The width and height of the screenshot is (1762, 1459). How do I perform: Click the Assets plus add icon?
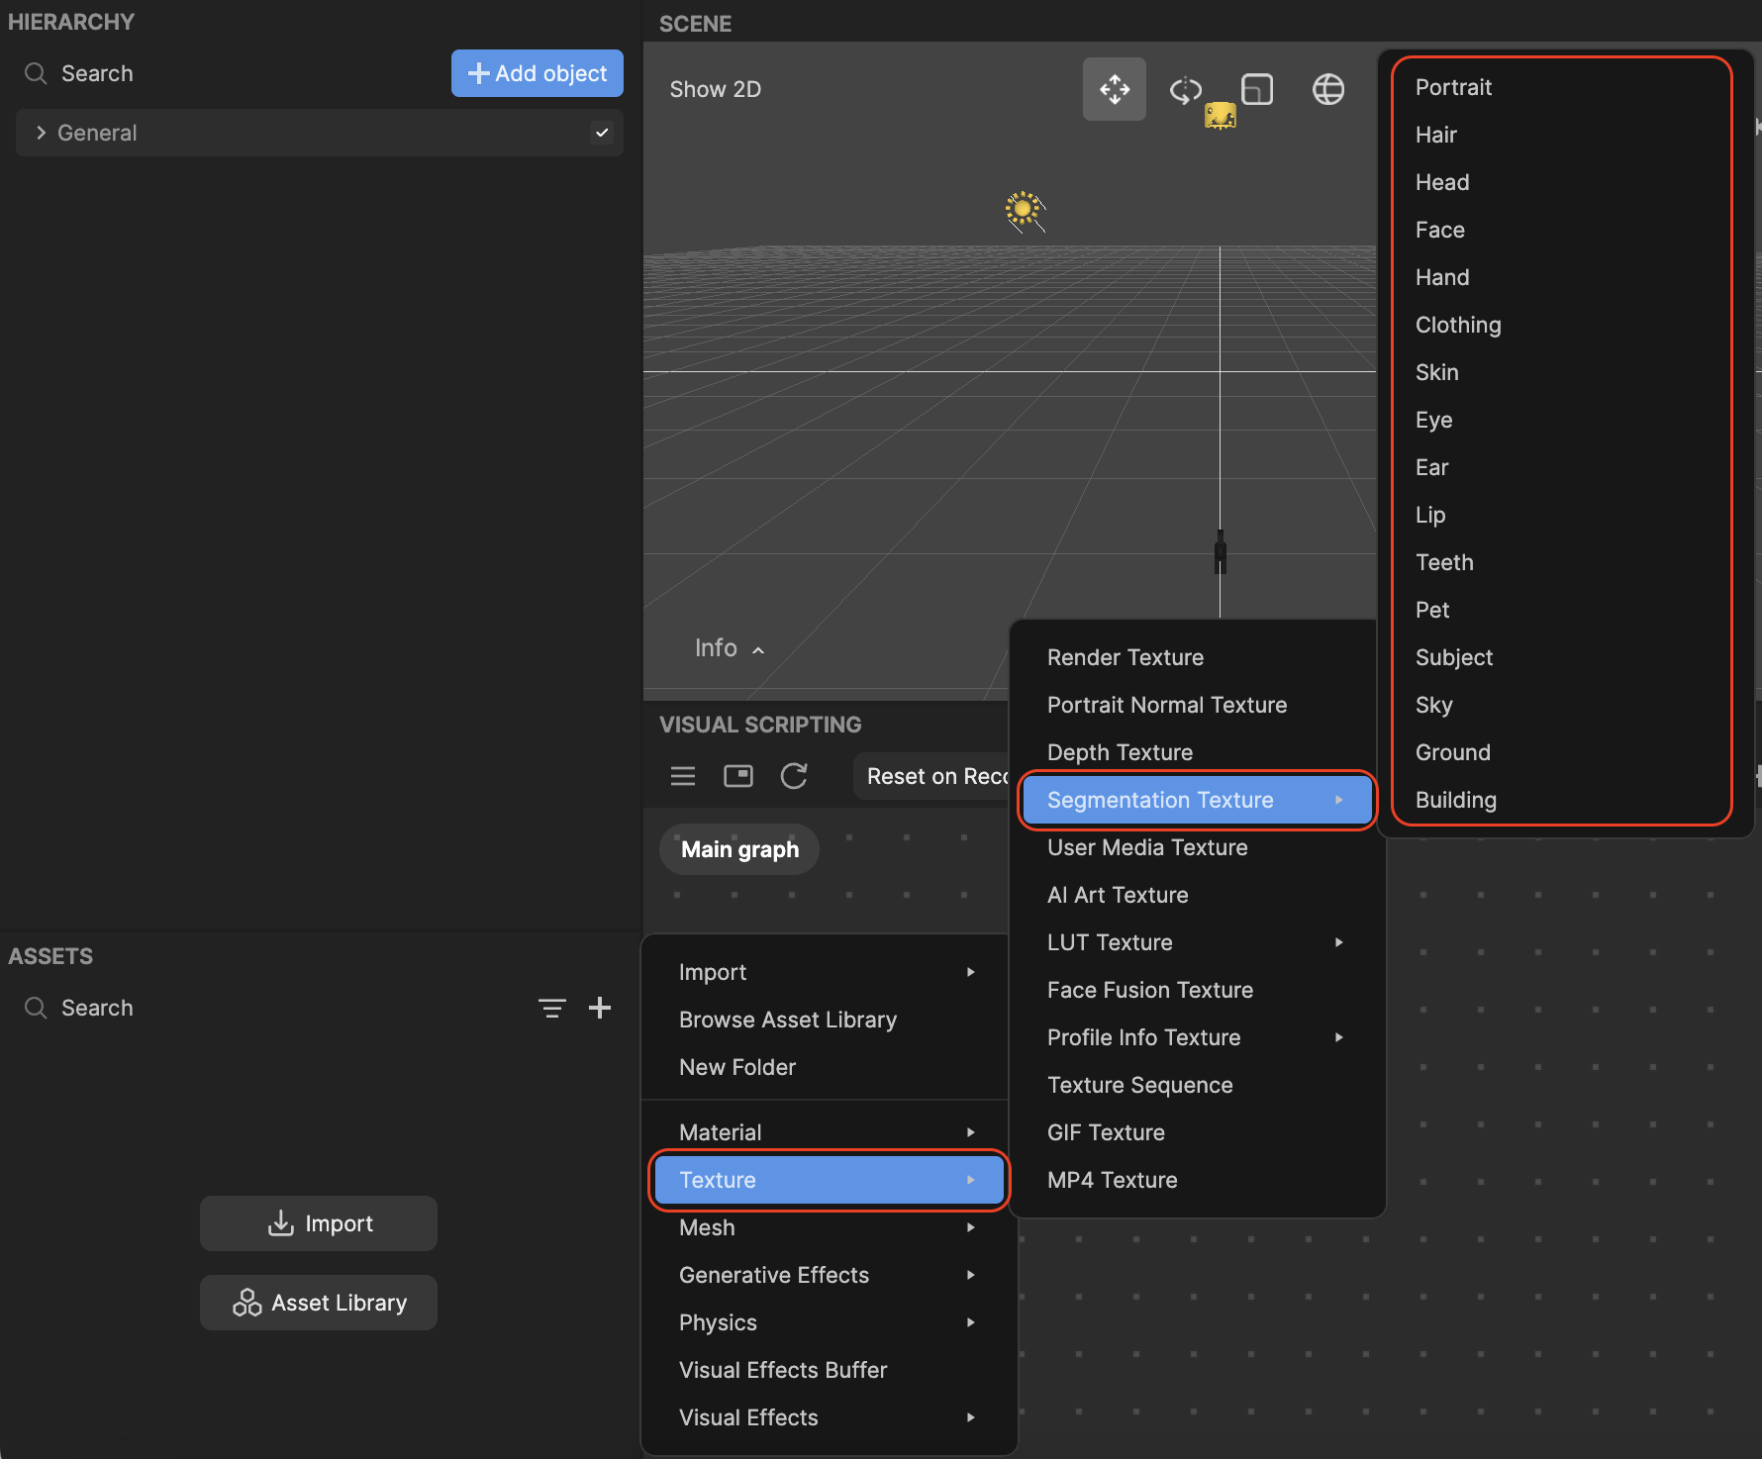click(600, 1008)
